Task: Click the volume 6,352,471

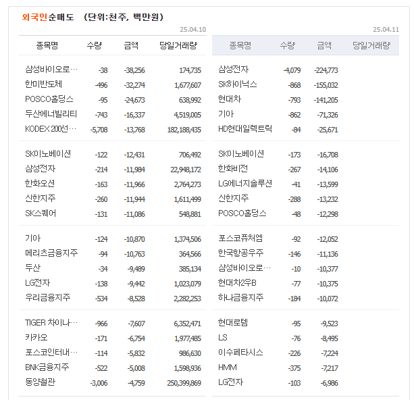Action: 187,324
